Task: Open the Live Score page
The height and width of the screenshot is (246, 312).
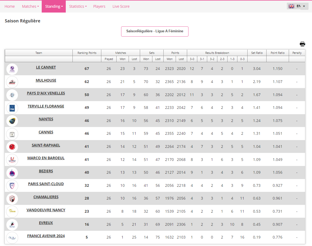Action: click(121, 6)
